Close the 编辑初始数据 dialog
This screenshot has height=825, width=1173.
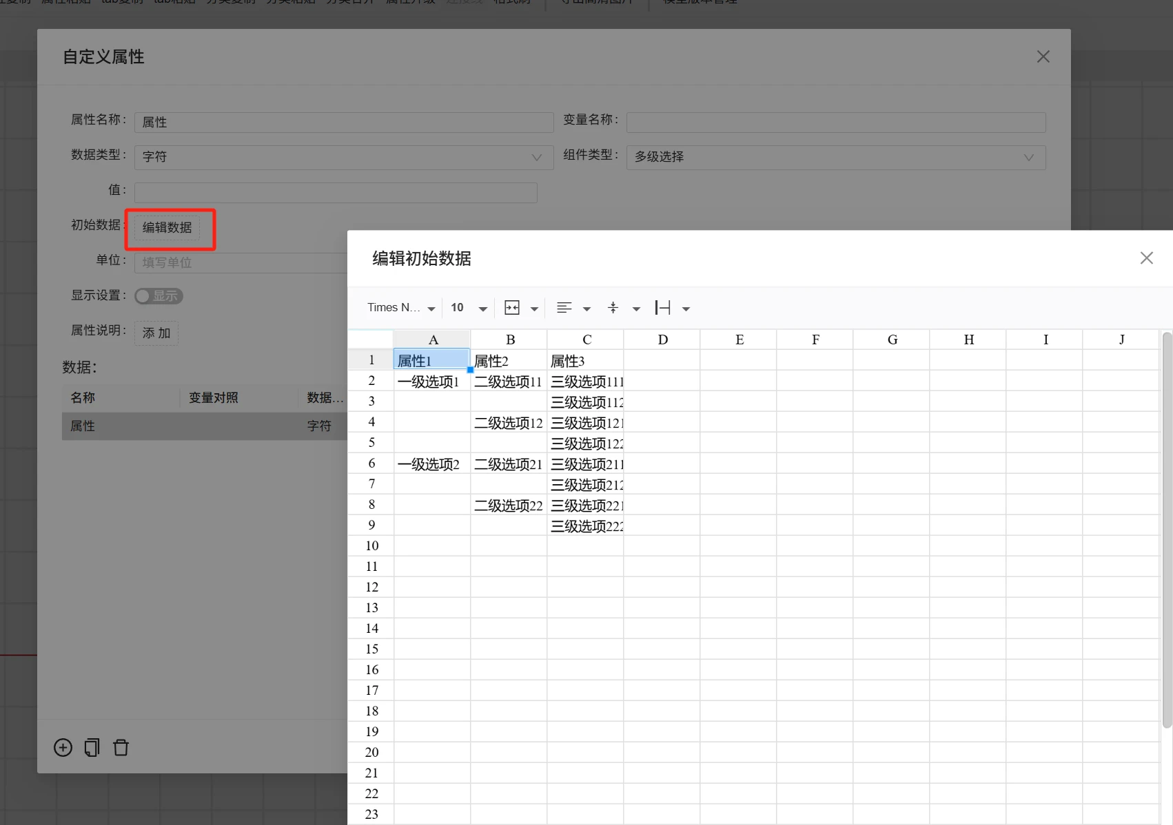tap(1147, 258)
